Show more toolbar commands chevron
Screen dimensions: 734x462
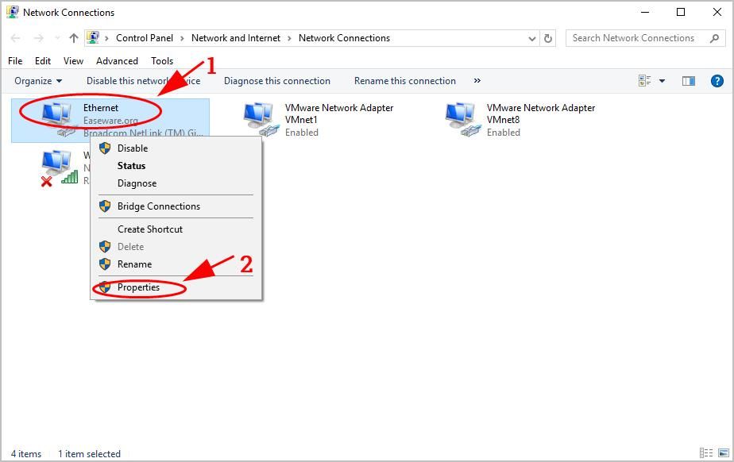(x=477, y=81)
